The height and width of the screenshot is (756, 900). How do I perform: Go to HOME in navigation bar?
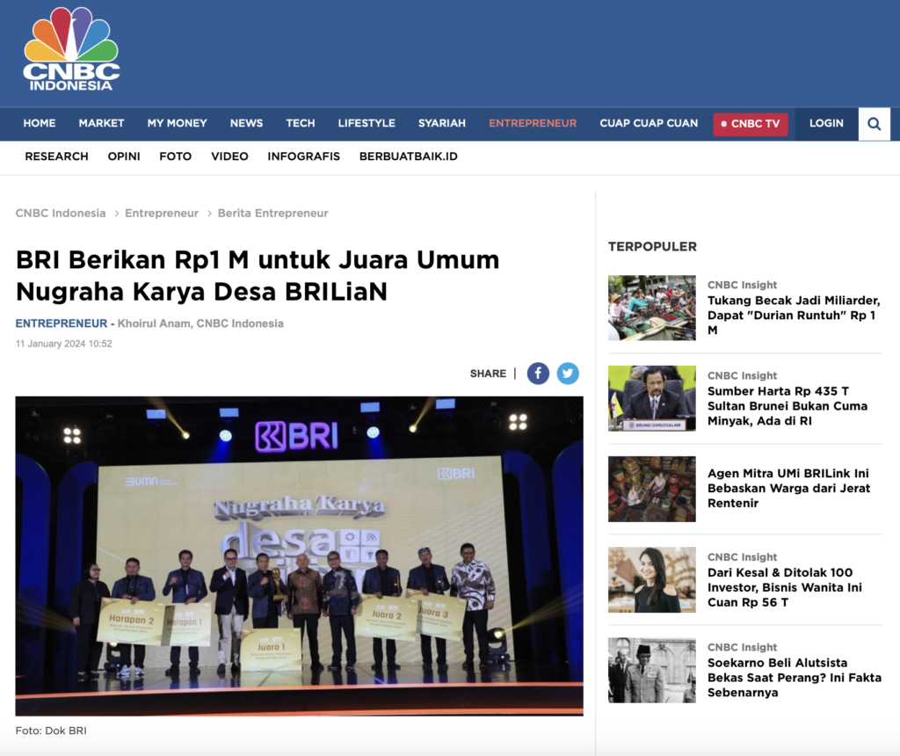(40, 123)
